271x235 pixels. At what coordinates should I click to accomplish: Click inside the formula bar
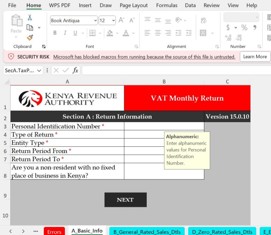pos(176,70)
